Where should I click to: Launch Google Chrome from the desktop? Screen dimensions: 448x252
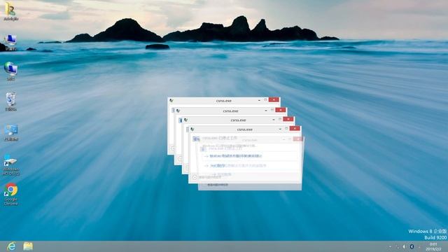[x=11, y=195]
